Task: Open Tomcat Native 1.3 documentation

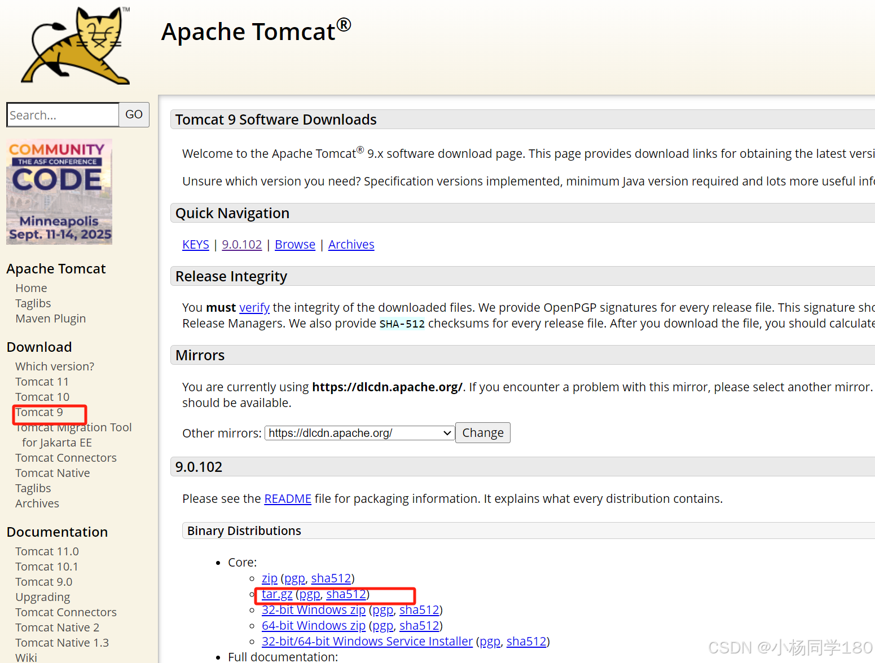Action: click(62, 643)
